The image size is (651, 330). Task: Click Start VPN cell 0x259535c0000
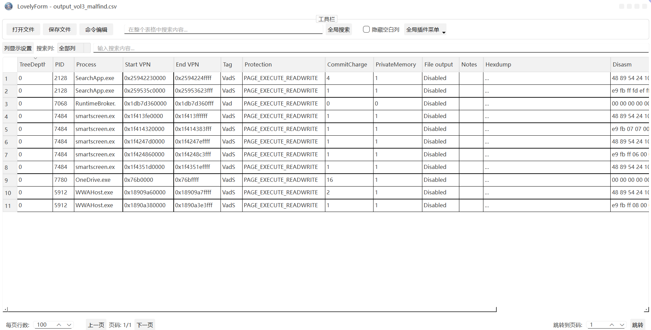coord(148,91)
